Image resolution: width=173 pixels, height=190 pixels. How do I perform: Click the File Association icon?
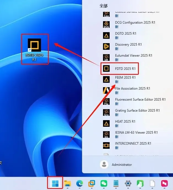coord(106,90)
